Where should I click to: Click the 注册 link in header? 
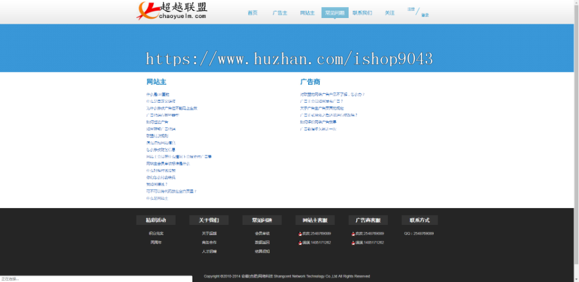click(411, 9)
